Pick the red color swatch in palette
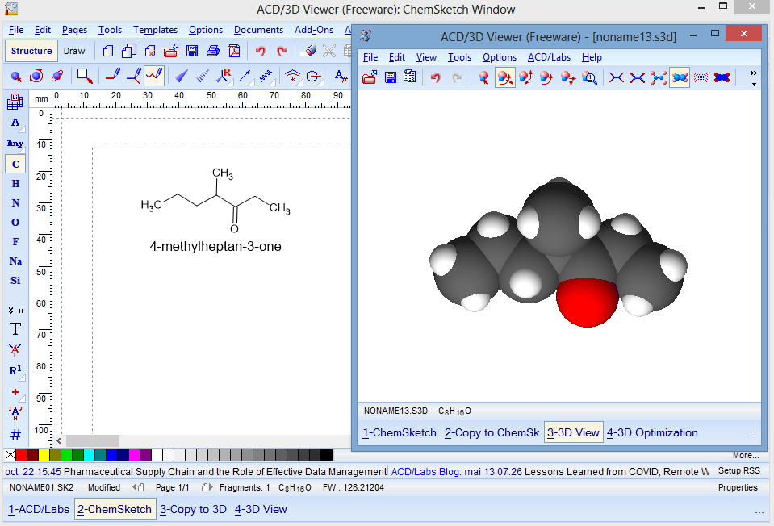This screenshot has height=526, width=774. click(21, 455)
